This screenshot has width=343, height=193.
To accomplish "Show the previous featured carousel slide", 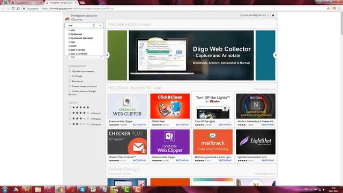I will pos(107,55).
